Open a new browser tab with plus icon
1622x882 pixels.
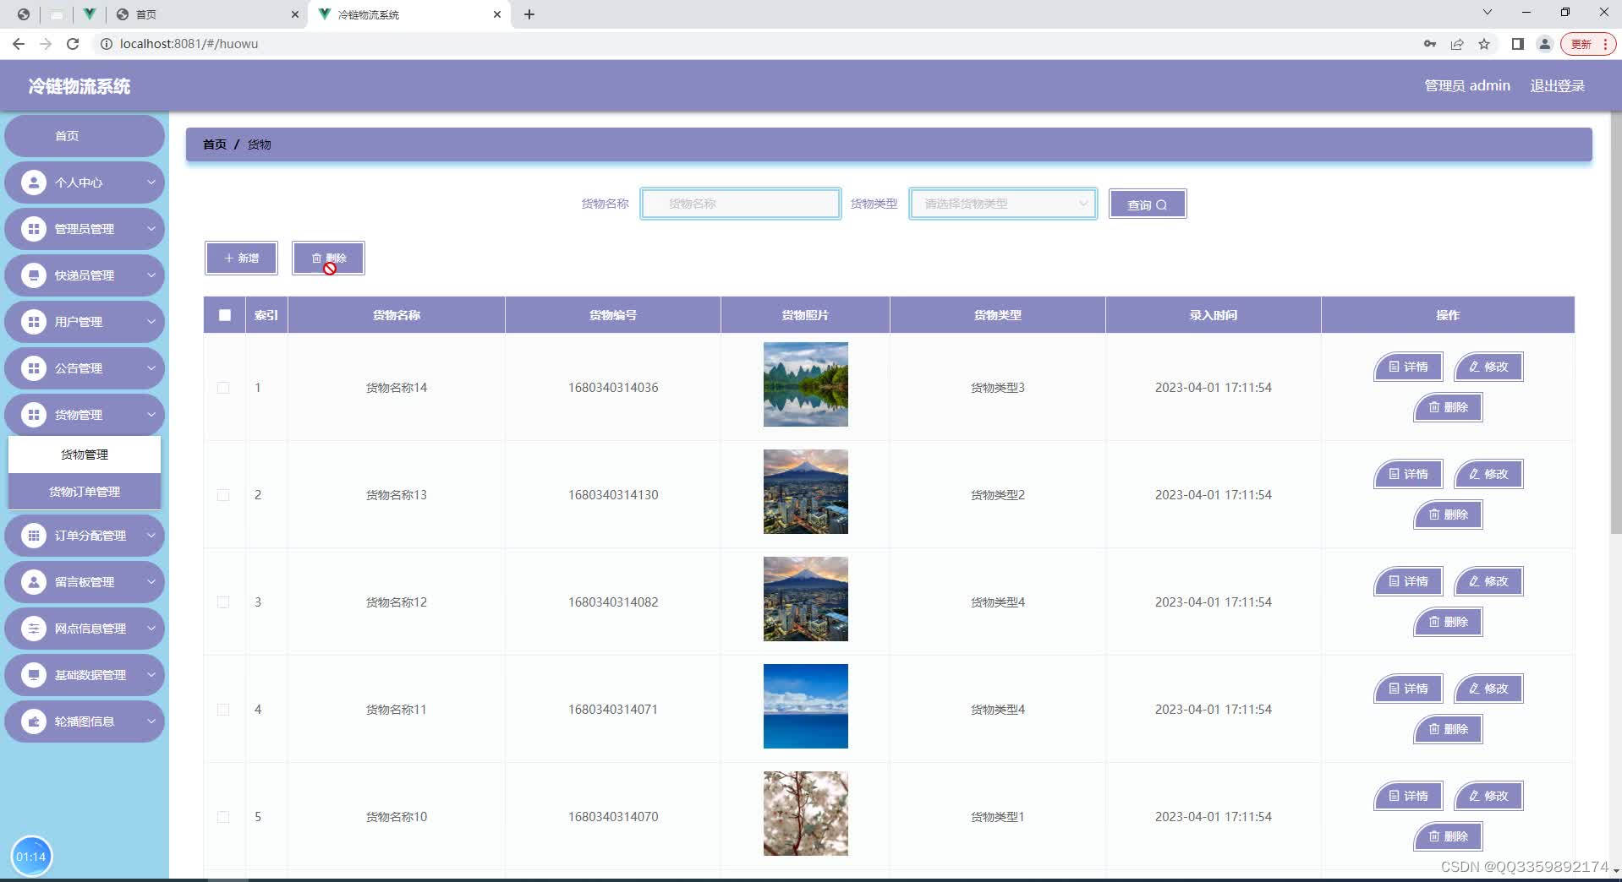coord(529,14)
